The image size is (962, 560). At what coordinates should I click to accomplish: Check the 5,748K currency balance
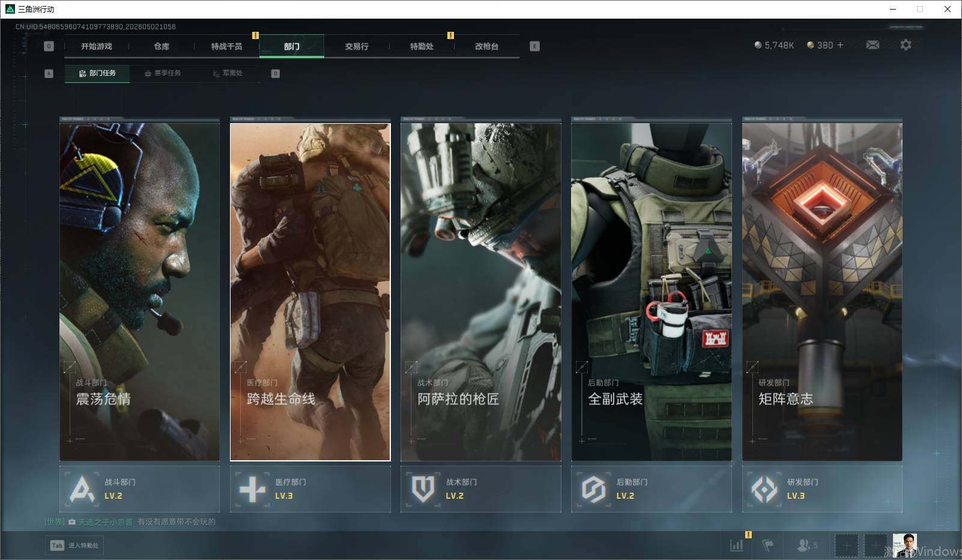pyautogui.click(x=774, y=45)
